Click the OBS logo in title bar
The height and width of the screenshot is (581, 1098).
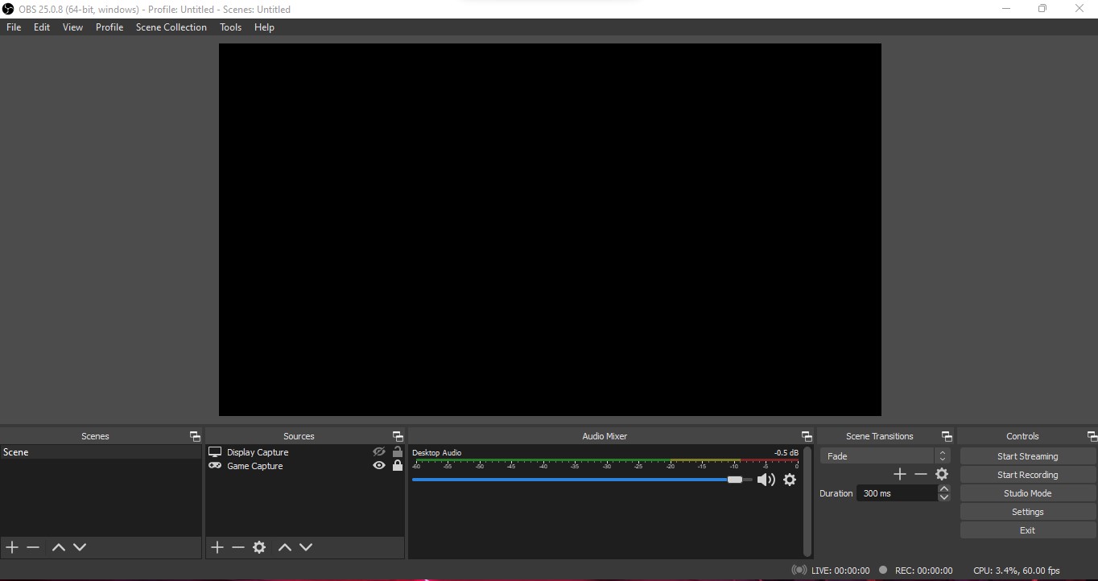point(9,9)
